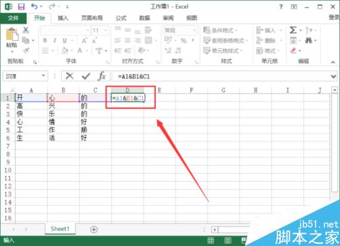Viewport: 340px width, 246px height.
Task: Toggle Align Left
Action: 118,40
